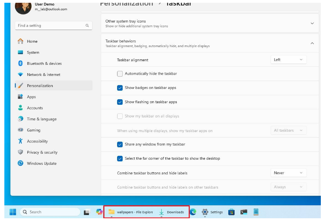This screenshot has height=223, width=324.
Task: Launch Copilot from the taskbar
Action: [99, 212]
